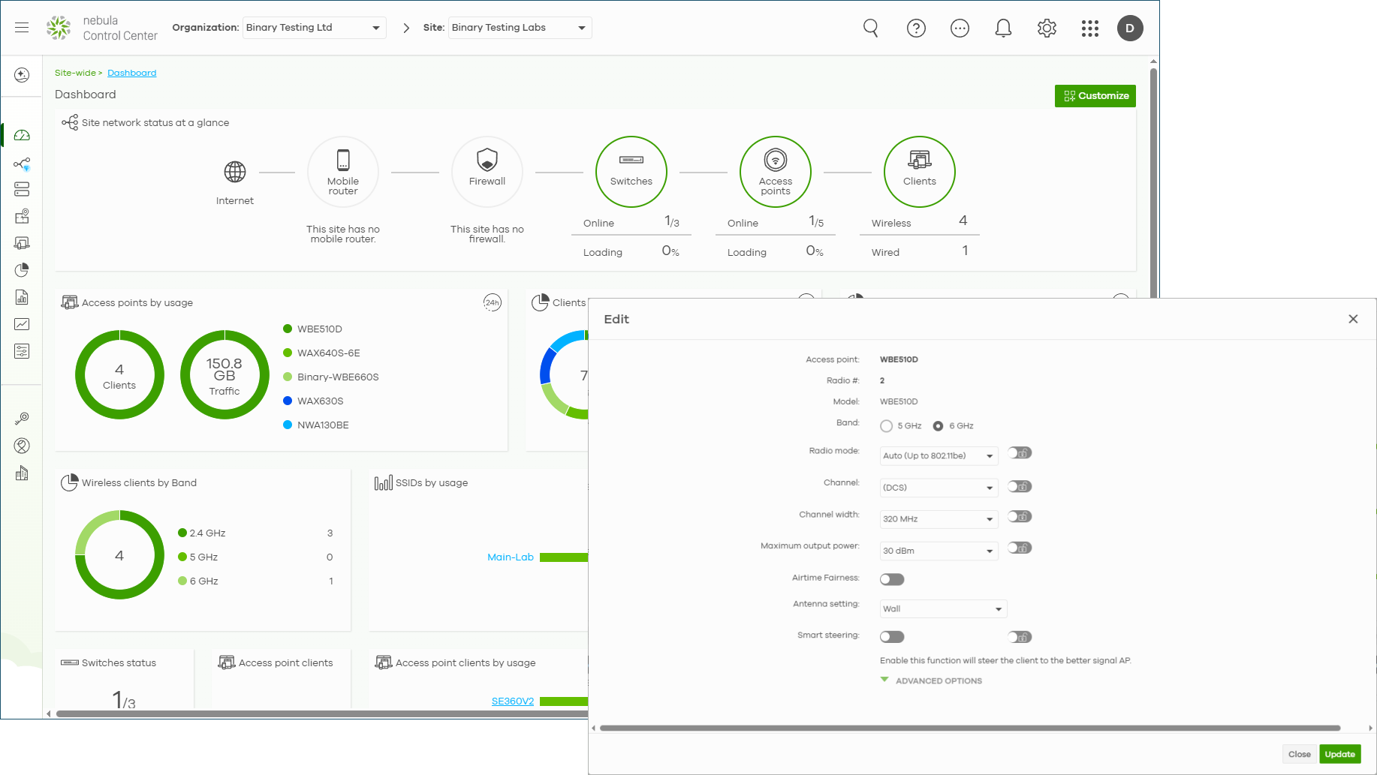The width and height of the screenshot is (1377, 775).
Task: Open the Channel (DCS) dropdown
Action: tap(939, 488)
